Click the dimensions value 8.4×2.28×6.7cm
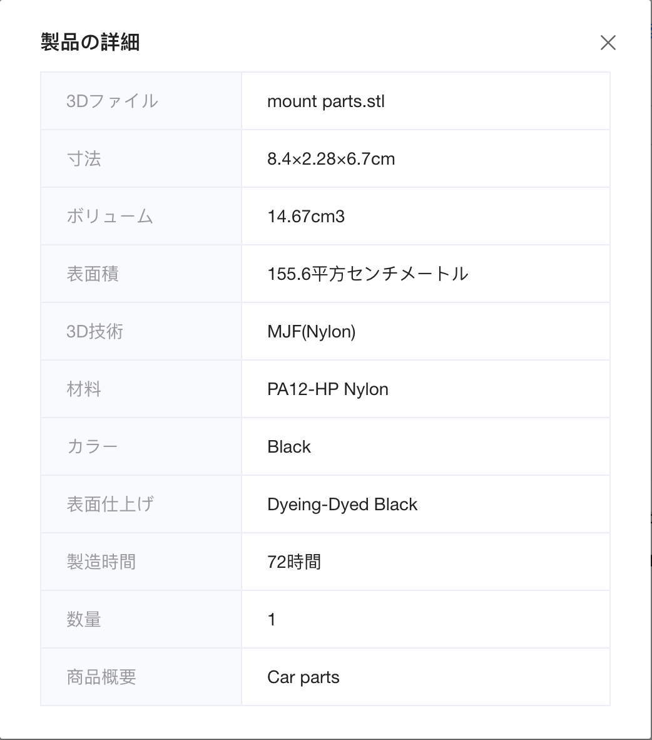This screenshot has width=652, height=740. click(x=331, y=158)
